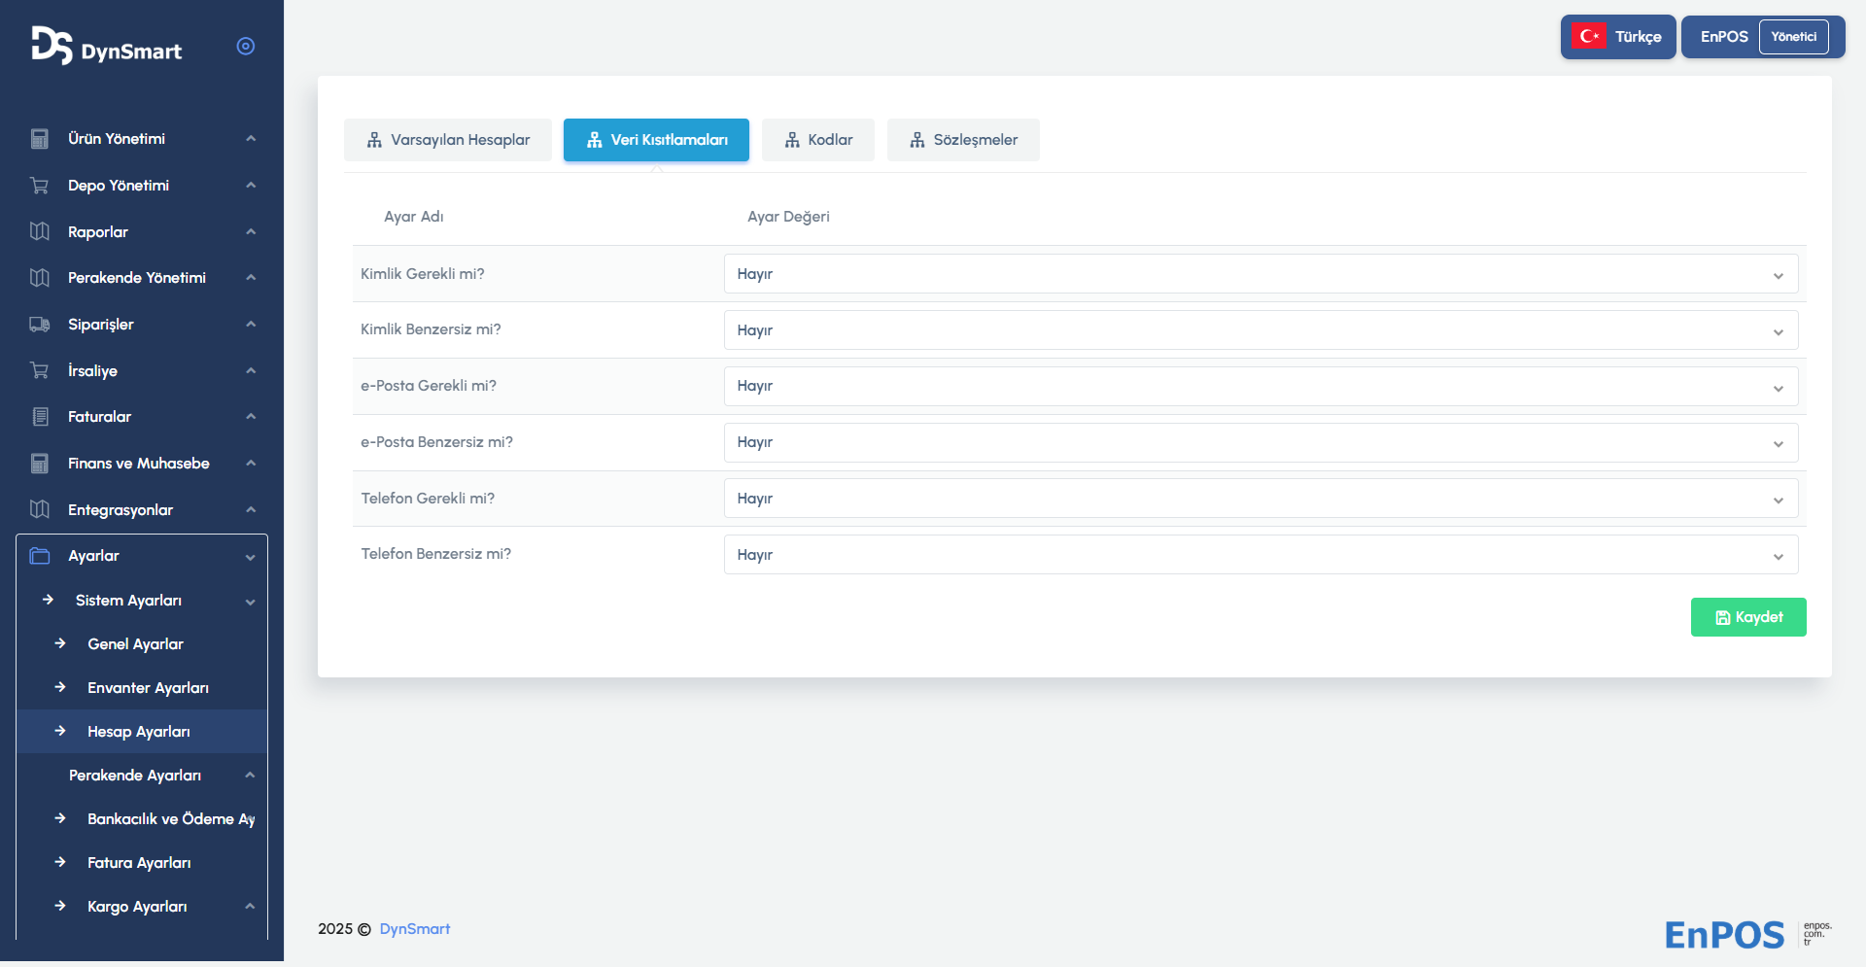1866x967 pixels.
Task: Open the Kimlik Gerekli mi dropdown
Action: (1261, 274)
